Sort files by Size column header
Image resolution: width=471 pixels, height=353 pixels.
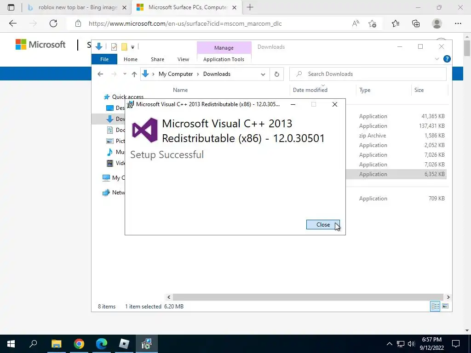[x=419, y=90]
